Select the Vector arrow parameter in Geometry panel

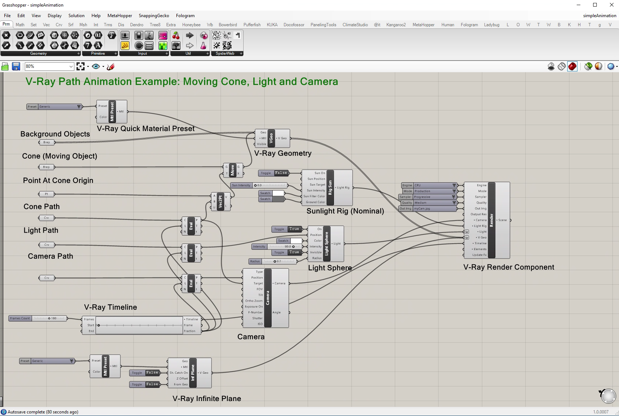[6, 45]
